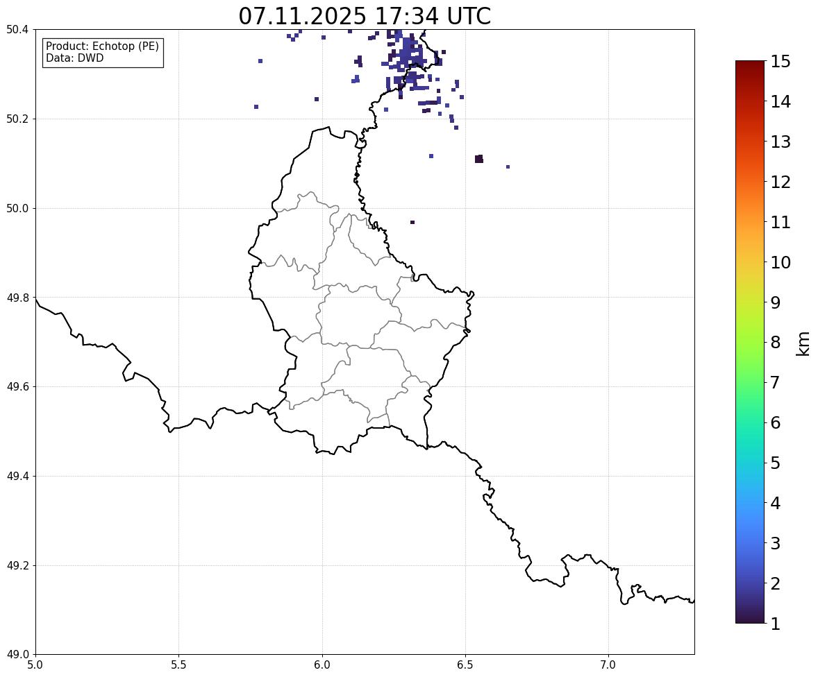The width and height of the screenshot is (818, 677).
Task: Click the plot title '07.11.2025 17:34 UTC'
Action: tap(365, 16)
